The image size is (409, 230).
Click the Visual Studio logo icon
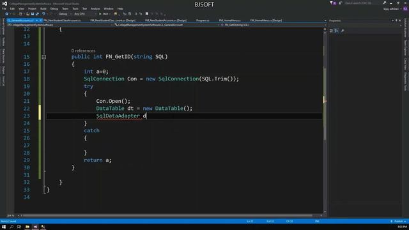click(4, 4)
